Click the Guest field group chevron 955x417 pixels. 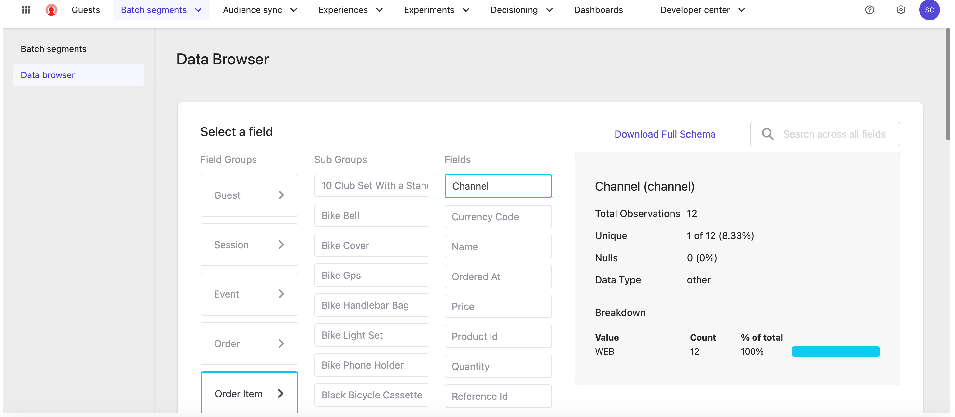point(281,195)
